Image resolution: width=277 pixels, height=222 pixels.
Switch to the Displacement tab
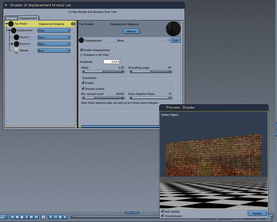tap(28, 18)
